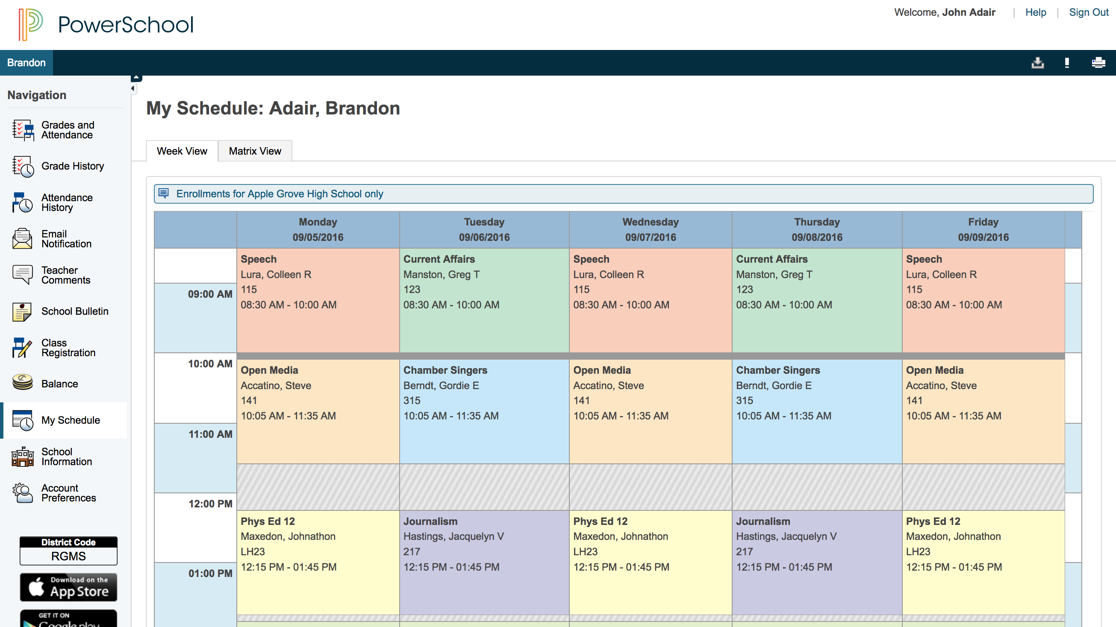The height and width of the screenshot is (627, 1116).
Task: Select Thursday's Chamber Singers class block
Action: (817, 411)
